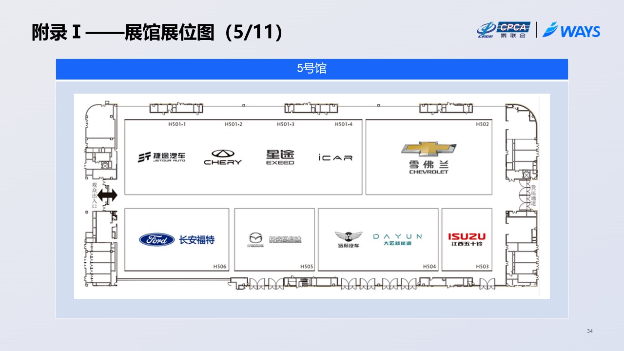Image resolution: width=624 pixels, height=351 pixels.
Task: Click booth label H501-3
Action: (286, 124)
